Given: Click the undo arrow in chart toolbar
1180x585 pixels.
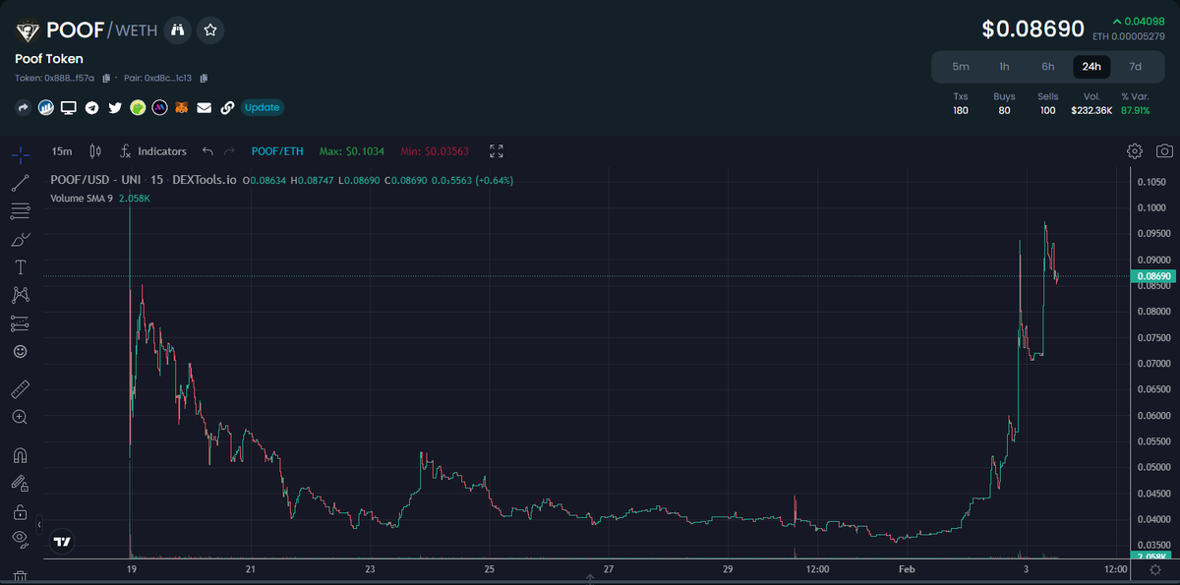Looking at the screenshot, I should click(x=207, y=151).
